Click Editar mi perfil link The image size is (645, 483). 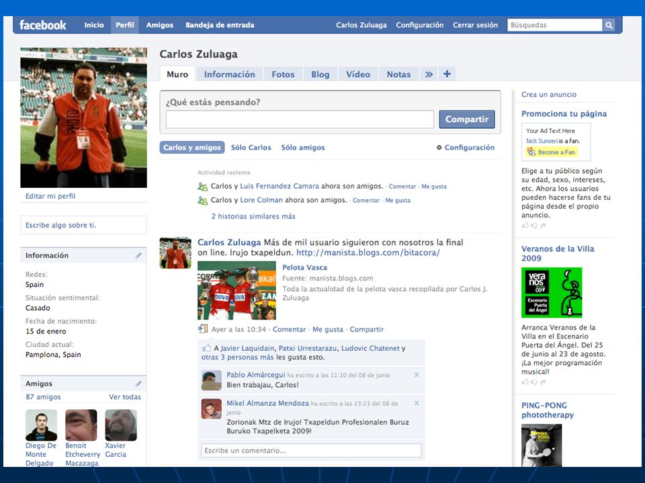[50, 196]
